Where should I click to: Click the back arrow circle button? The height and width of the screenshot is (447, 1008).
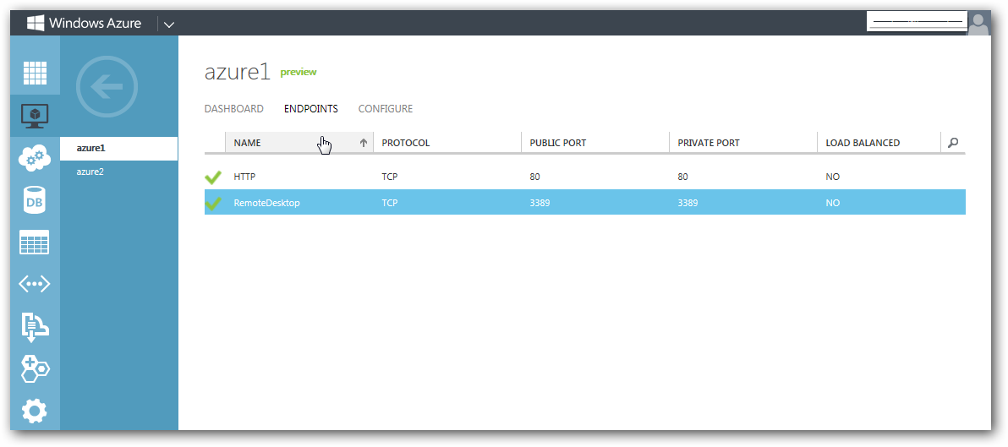click(107, 87)
